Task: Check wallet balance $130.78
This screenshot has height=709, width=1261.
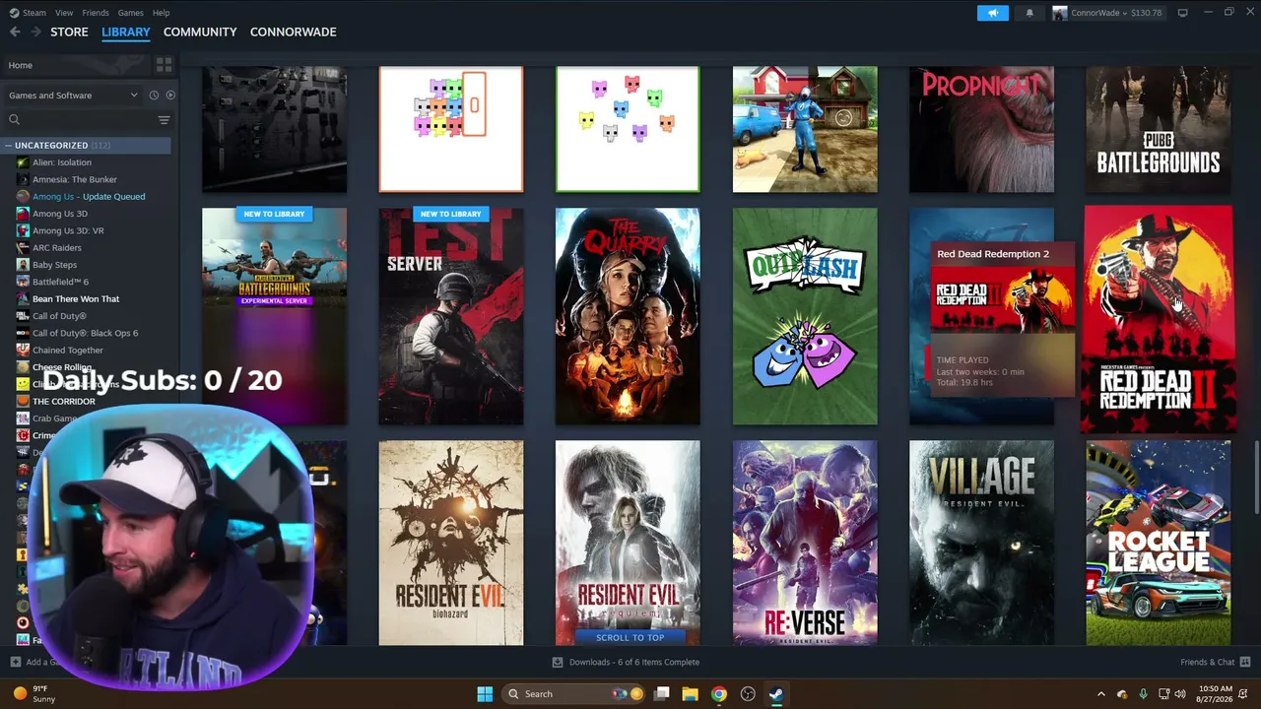Action: tap(1146, 13)
